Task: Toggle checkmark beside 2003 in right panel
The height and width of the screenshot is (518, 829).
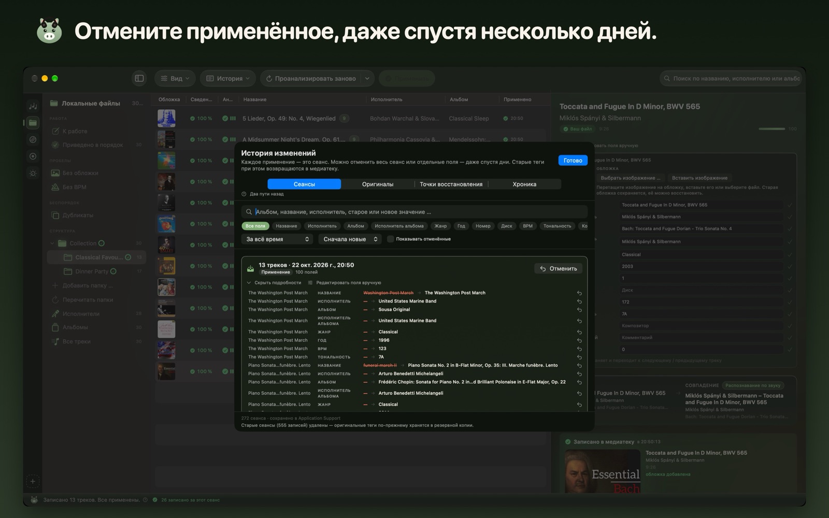Action: 790,266
